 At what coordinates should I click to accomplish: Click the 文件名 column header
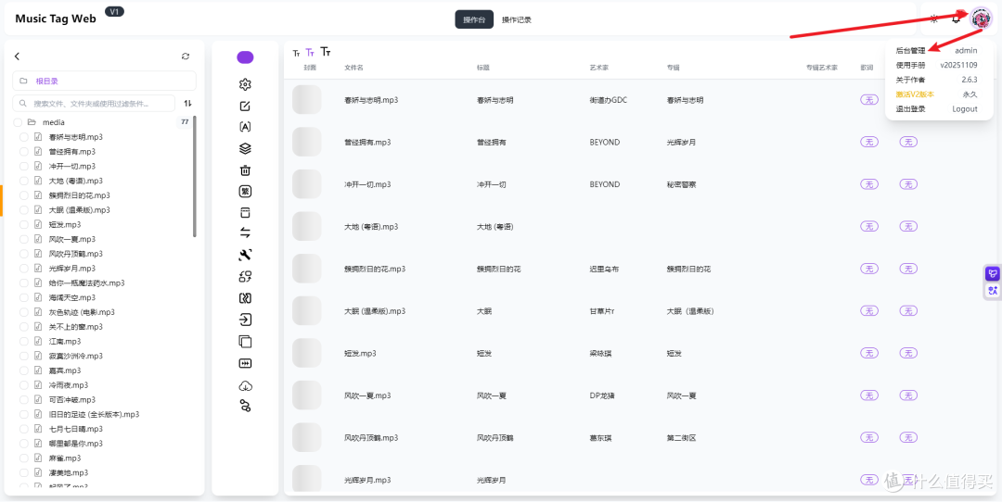pos(354,67)
